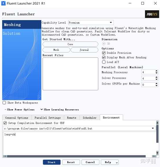Open the Parallel Settings tab
Viewport: 160px width, 167px height.
48,118
